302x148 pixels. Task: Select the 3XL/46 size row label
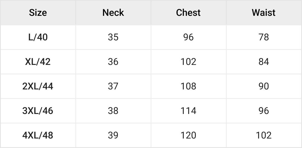pos(38,111)
